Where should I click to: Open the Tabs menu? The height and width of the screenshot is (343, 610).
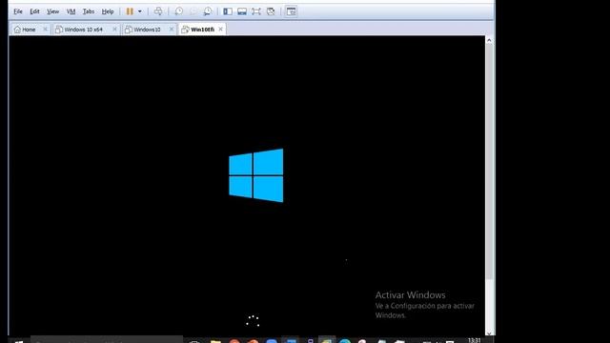pos(89,11)
